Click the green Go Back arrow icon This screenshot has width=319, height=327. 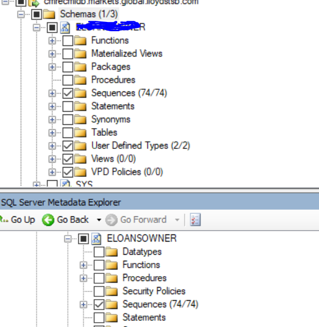coord(48,220)
